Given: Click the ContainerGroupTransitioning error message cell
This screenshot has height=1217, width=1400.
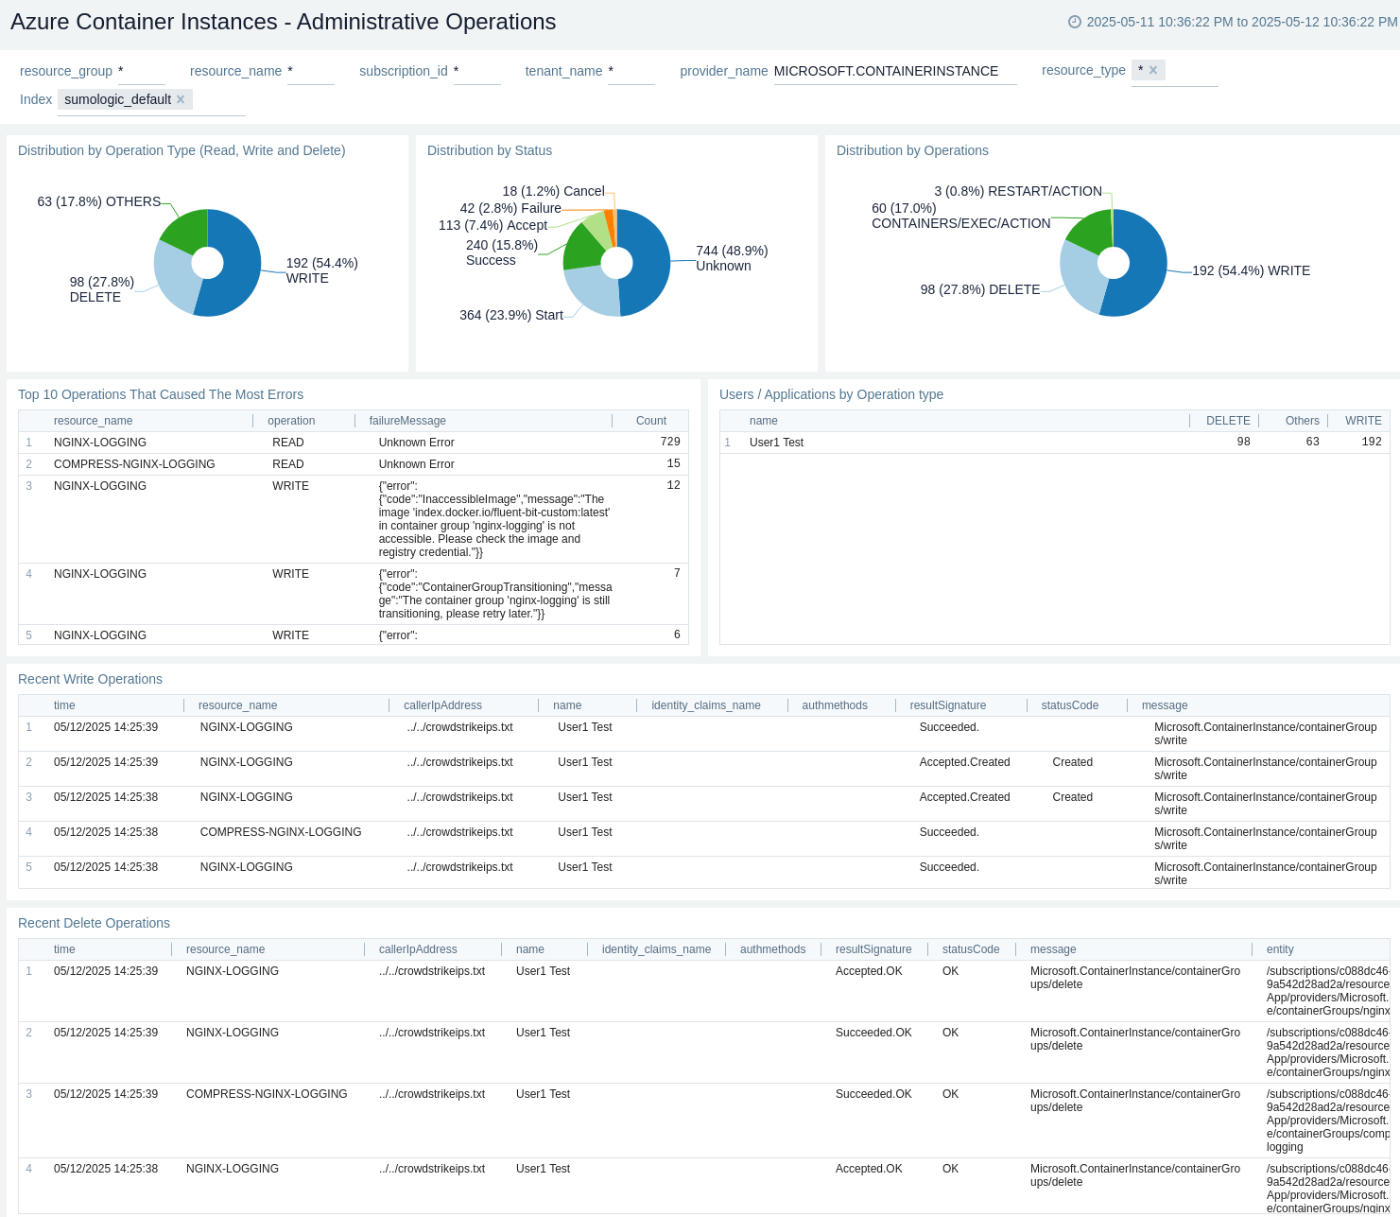Looking at the screenshot, I should [x=495, y=594].
